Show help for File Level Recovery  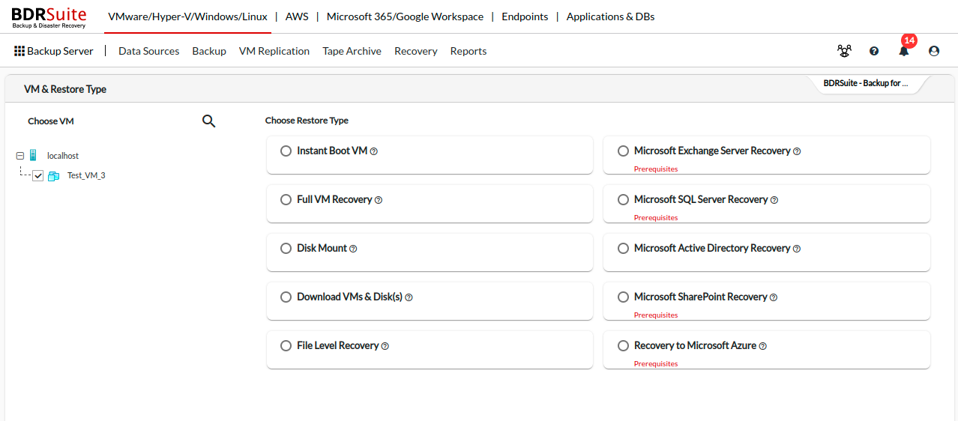coord(385,346)
